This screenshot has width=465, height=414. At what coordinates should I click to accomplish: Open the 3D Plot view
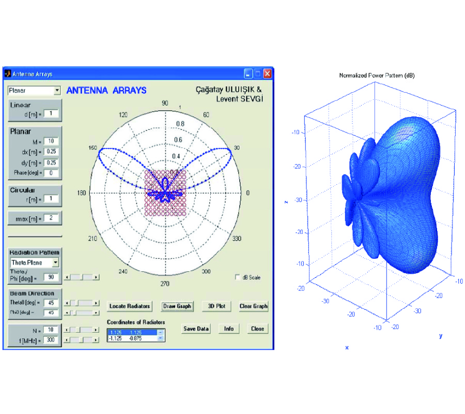coord(216,306)
